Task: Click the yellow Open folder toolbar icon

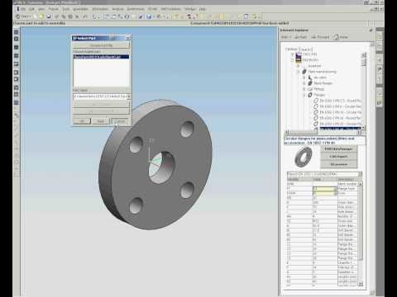Action: (42, 16)
